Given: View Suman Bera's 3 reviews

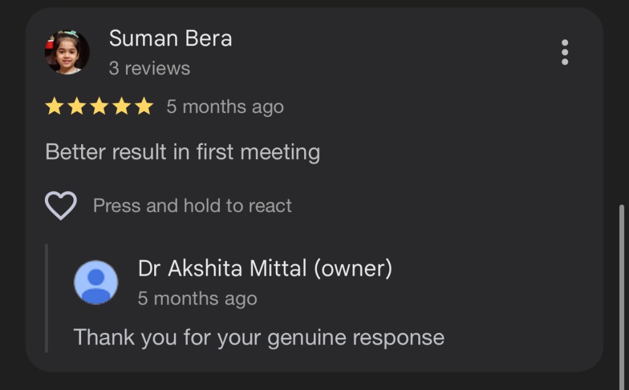Looking at the screenshot, I should click(149, 68).
